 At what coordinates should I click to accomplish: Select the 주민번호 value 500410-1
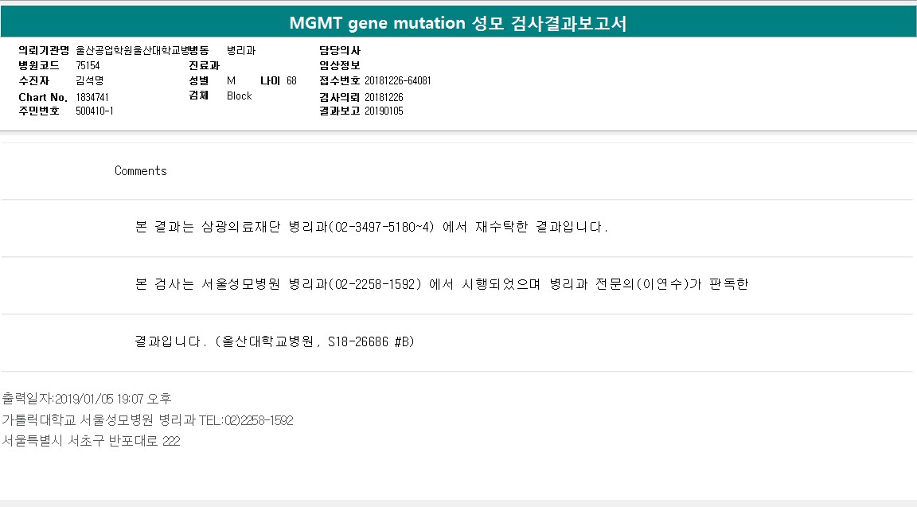(95, 111)
